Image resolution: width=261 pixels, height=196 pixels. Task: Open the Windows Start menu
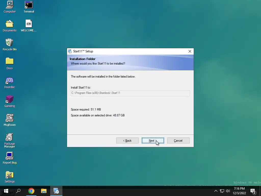[x=6, y=191]
